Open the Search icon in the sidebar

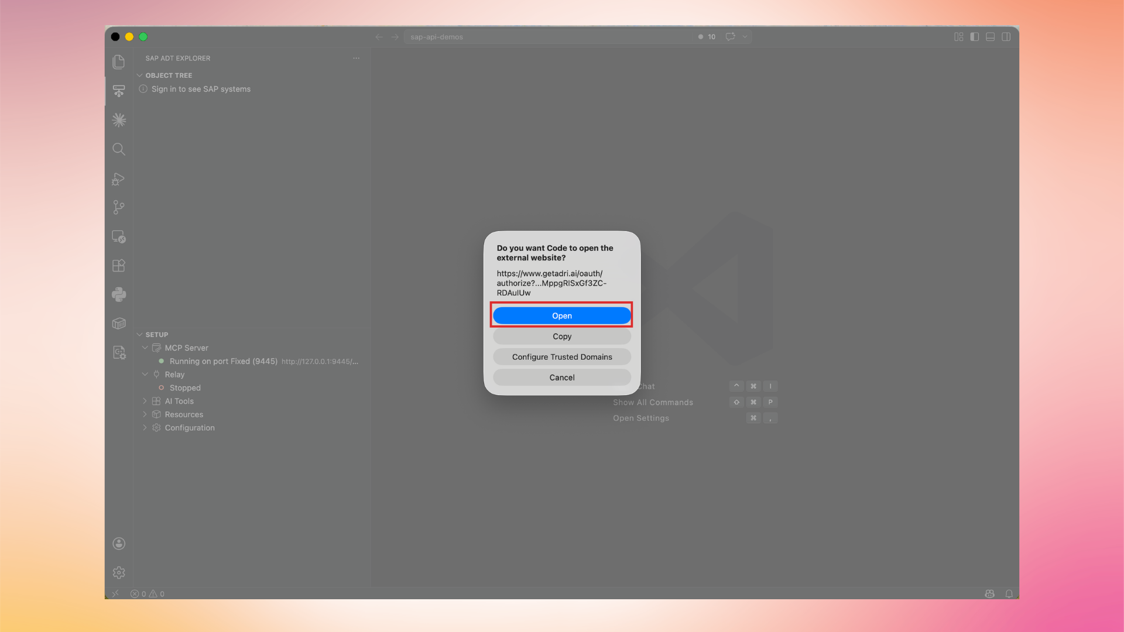pyautogui.click(x=118, y=149)
